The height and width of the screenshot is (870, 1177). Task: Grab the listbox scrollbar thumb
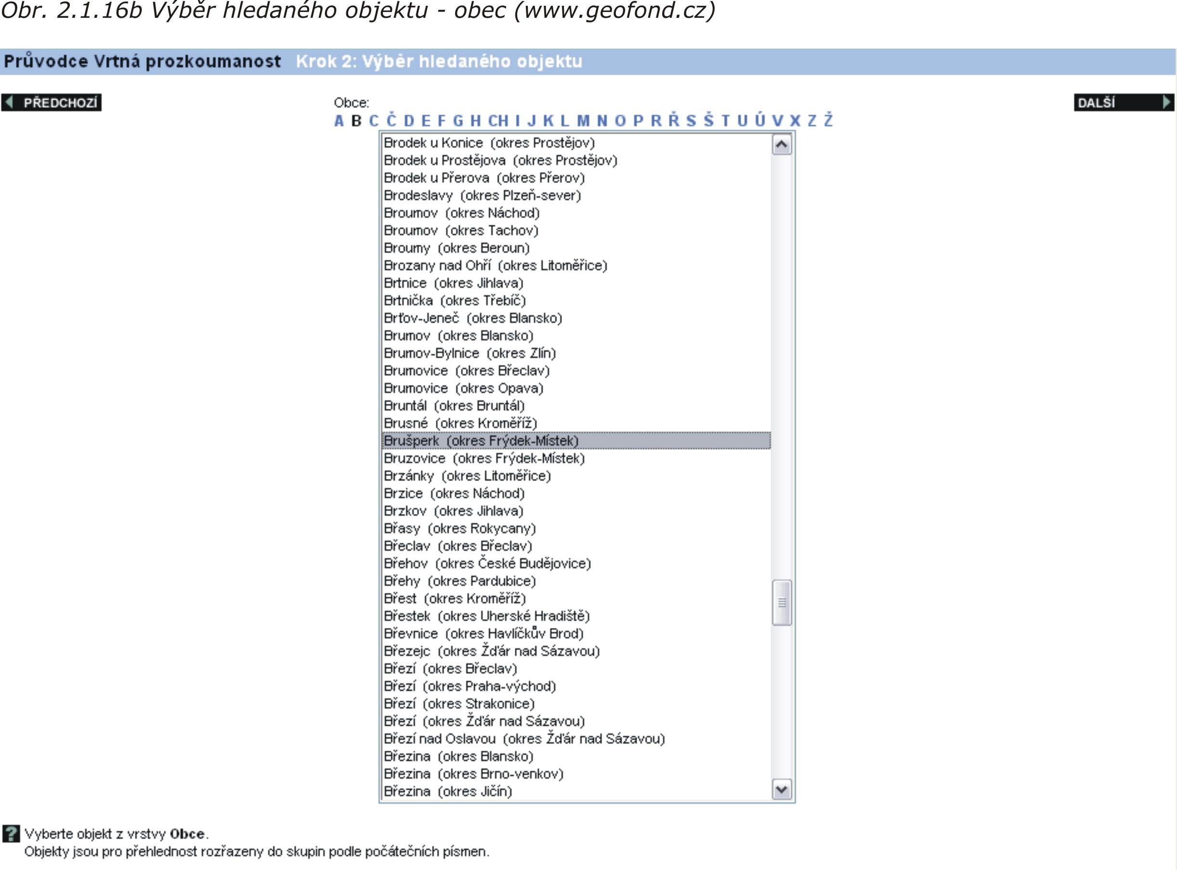click(x=781, y=602)
